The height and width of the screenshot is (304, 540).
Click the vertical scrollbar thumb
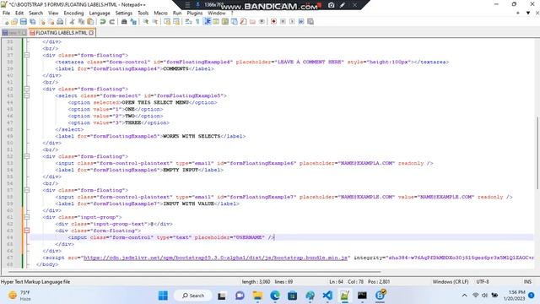click(x=537, y=153)
